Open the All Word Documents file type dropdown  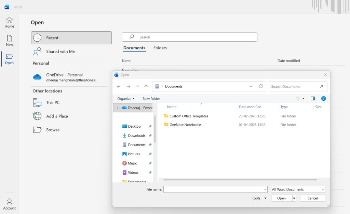[x=298, y=189]
